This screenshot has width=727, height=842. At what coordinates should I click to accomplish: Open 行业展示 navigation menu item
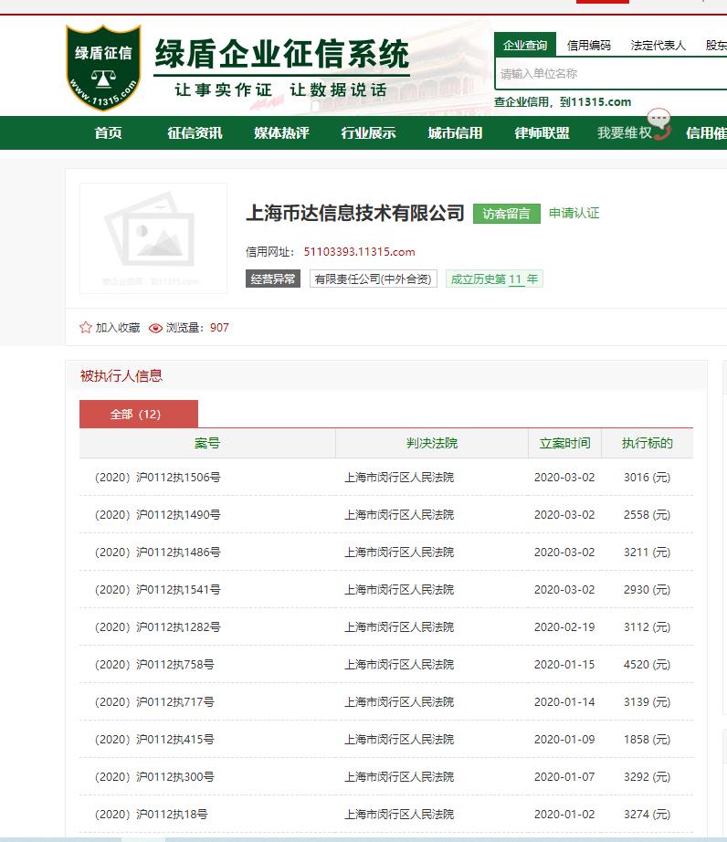coord(368,133)
